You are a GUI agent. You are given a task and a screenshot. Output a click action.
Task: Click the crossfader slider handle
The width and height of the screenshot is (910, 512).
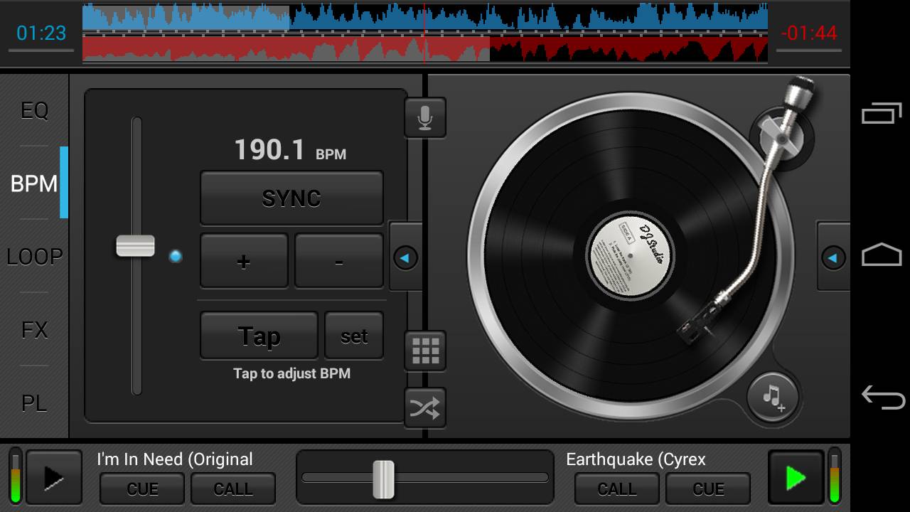pyautogui.click(x=383, y=479)
